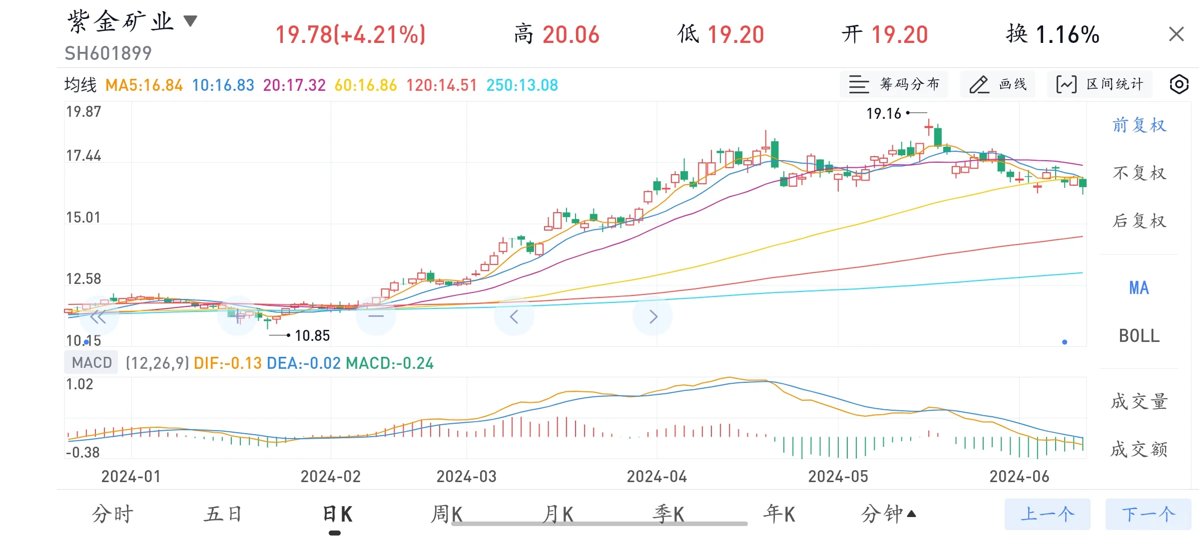Click the 2024-06 date axis label
This screenshot has width=1199, height=539.
(1020, 477)
